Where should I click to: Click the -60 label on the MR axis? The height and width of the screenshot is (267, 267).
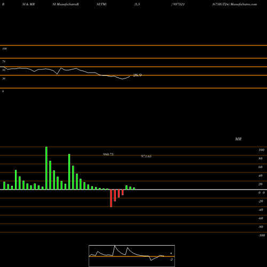pos(261,218)
